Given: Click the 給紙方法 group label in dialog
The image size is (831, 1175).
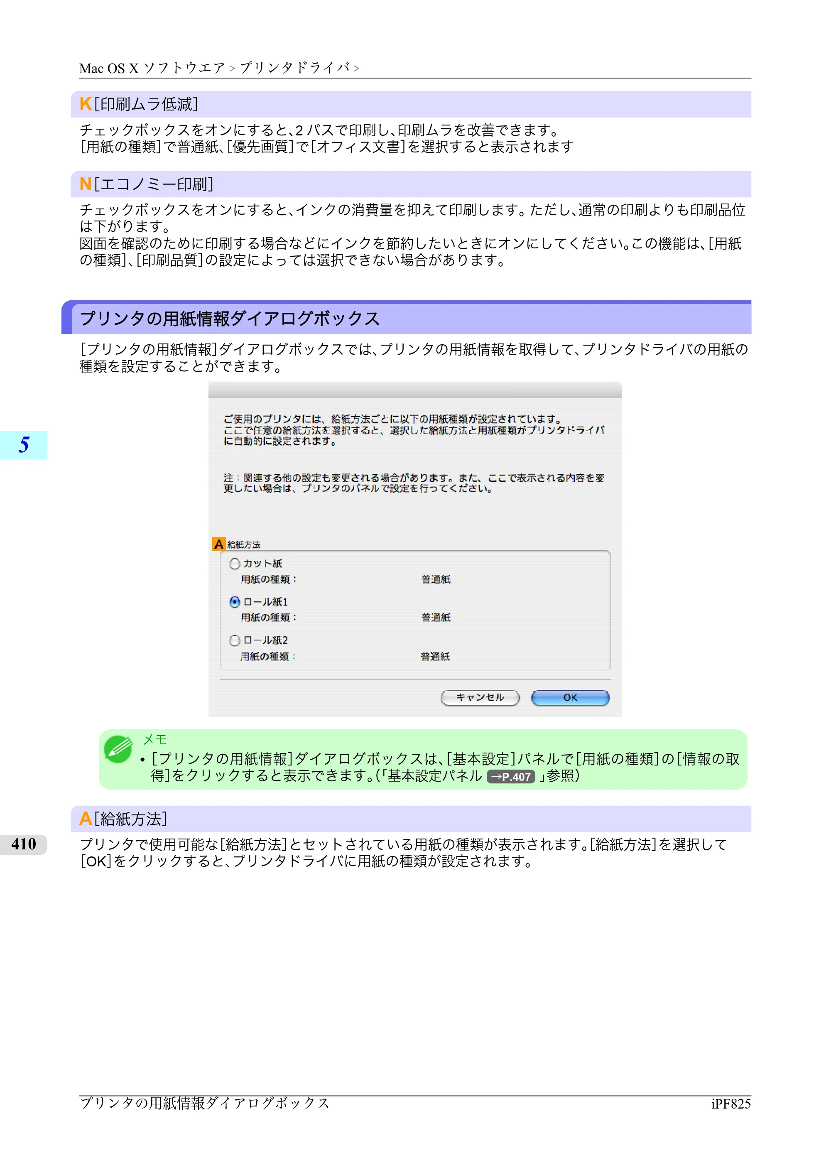Looking at the screenshot, I should (243, 545).
